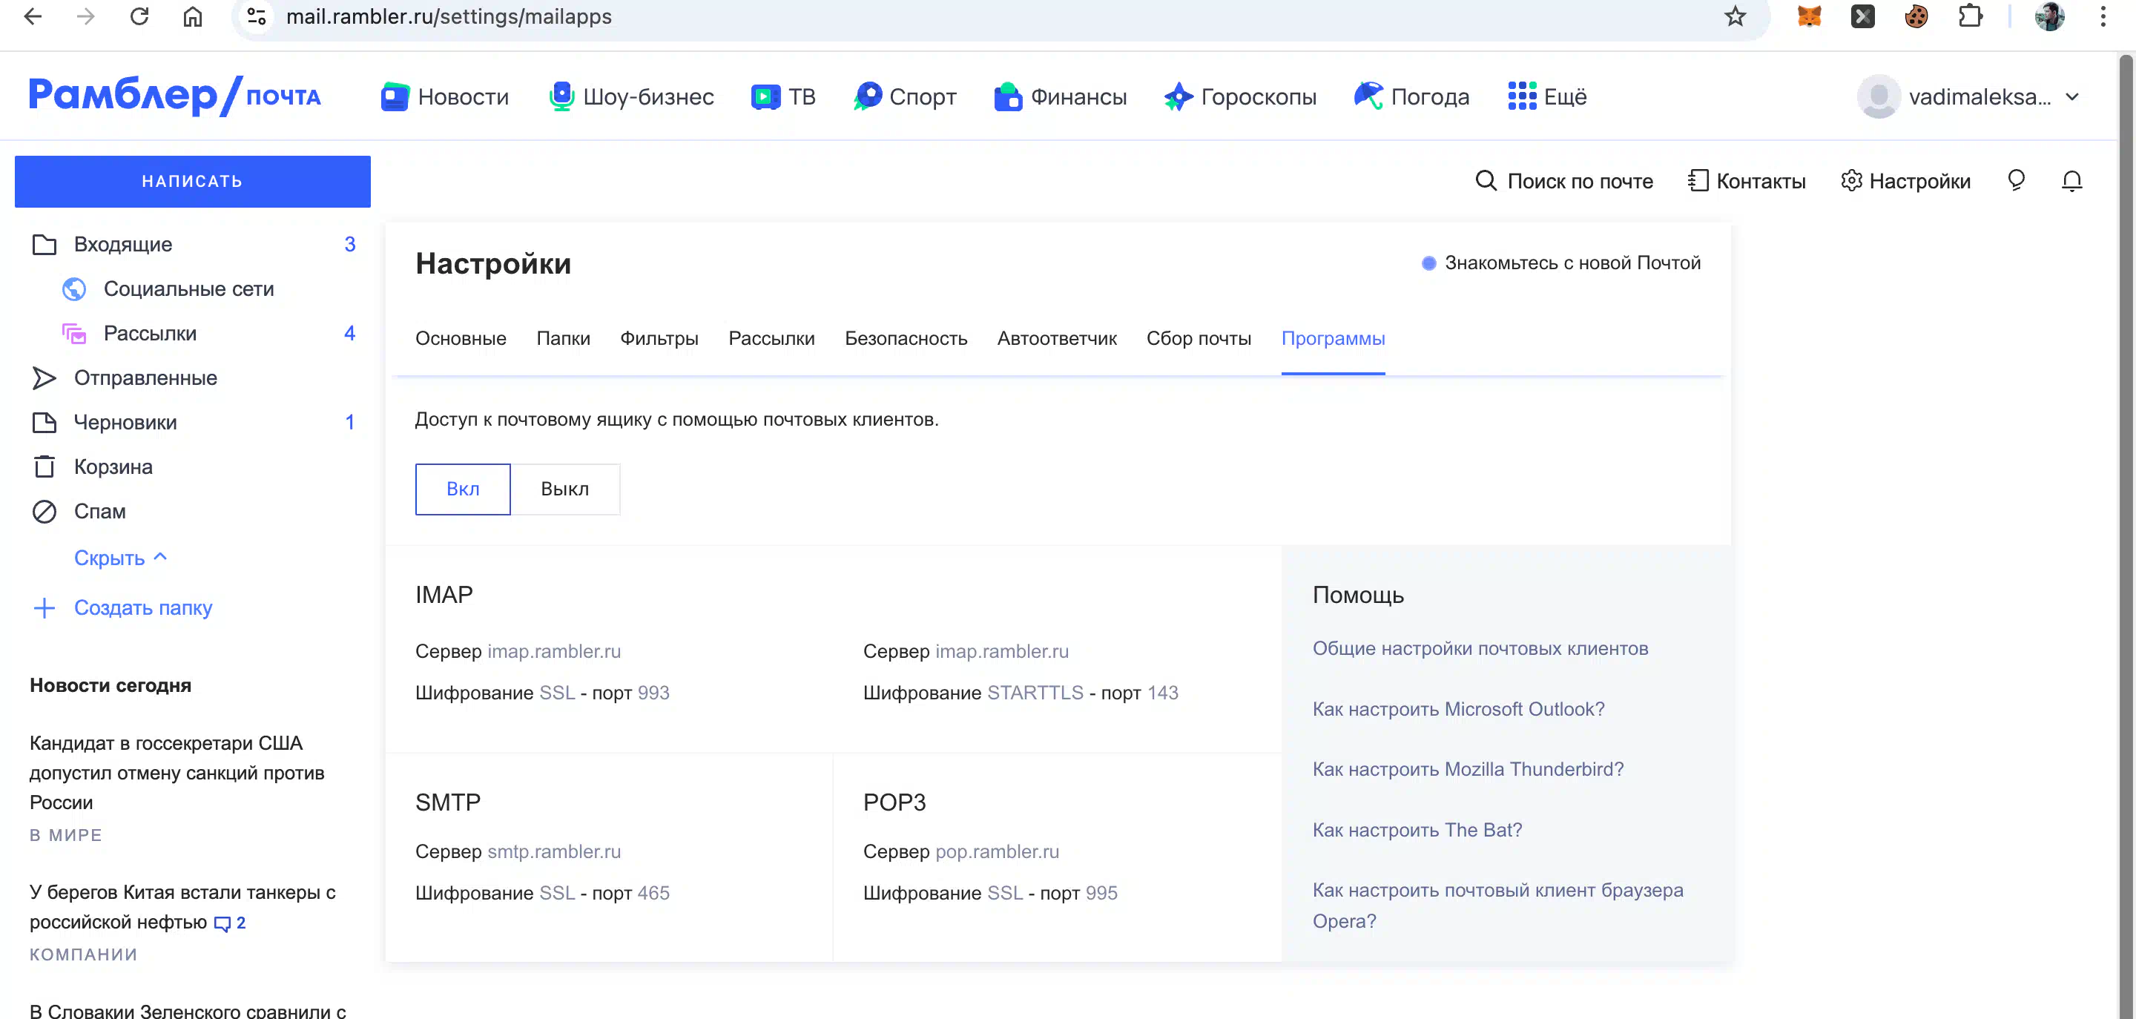
Task: Open the MetaMask fox extension
Action: pos(1810,16)
